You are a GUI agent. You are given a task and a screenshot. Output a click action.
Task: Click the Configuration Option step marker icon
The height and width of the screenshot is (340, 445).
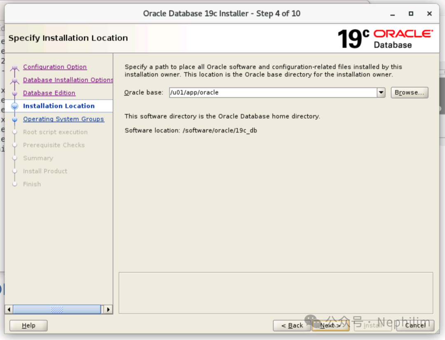[x=15, y=68]
